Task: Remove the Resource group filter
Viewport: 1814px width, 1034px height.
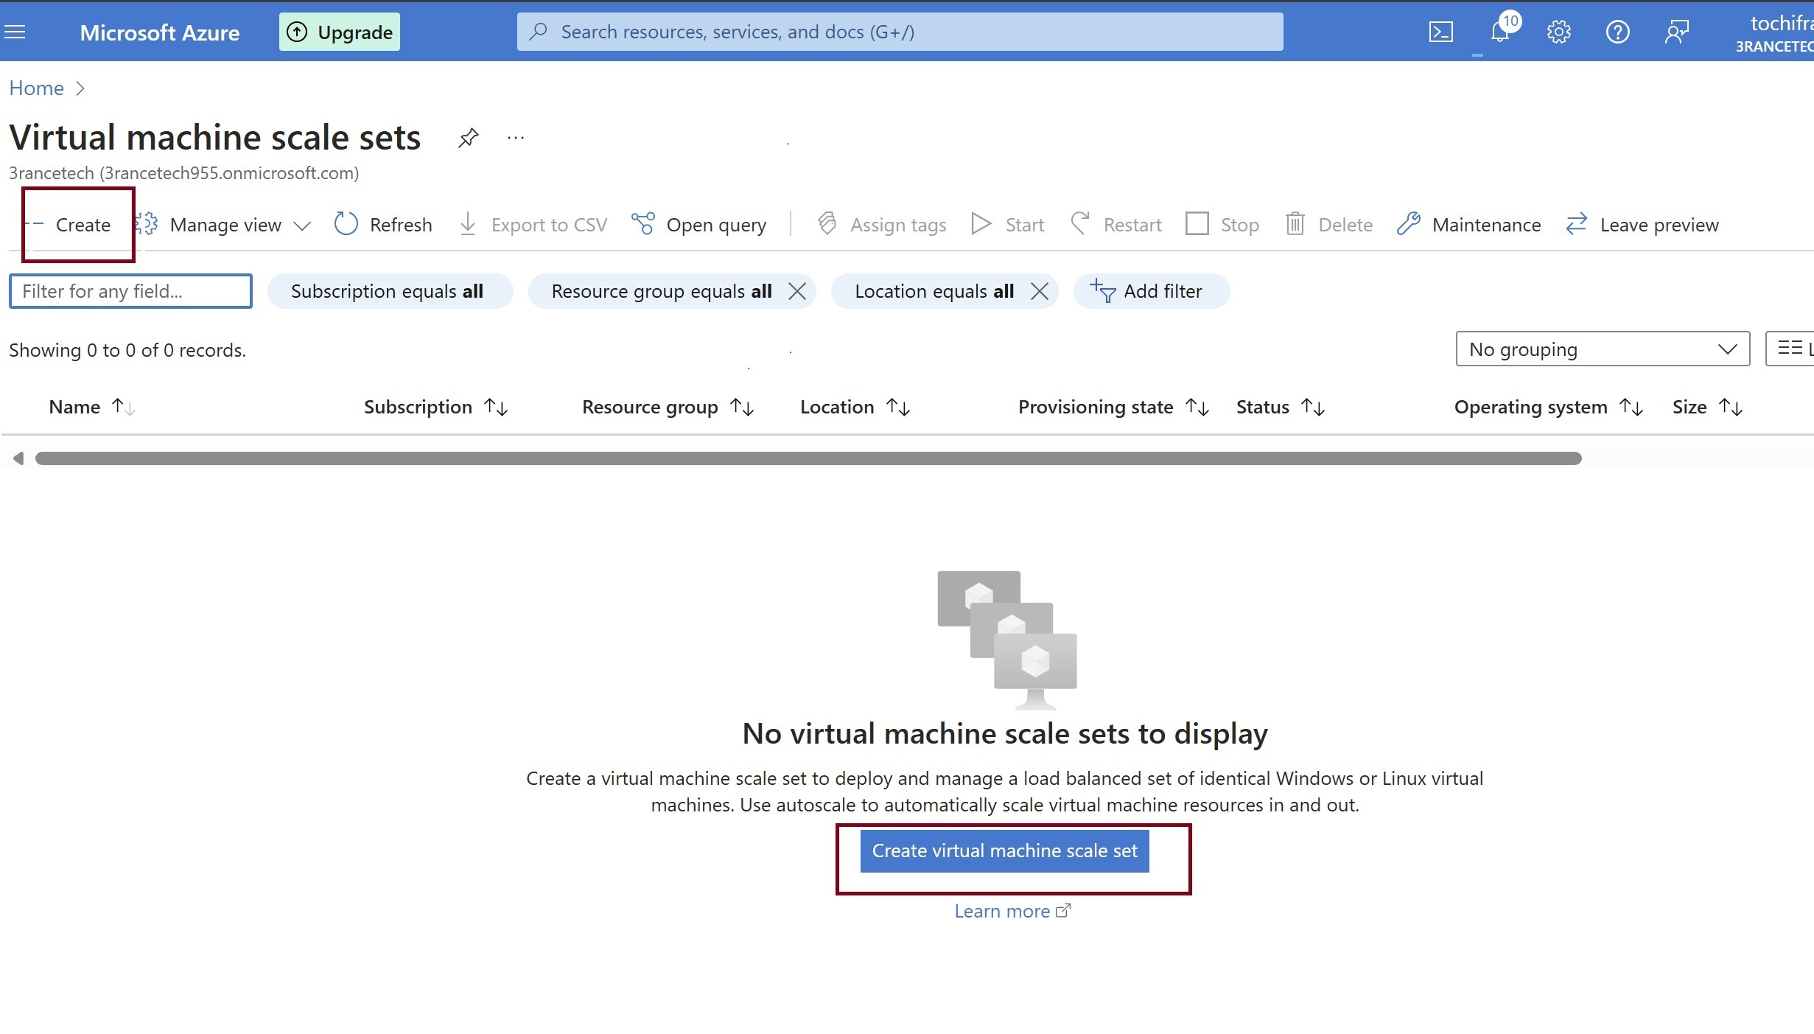Action: pyautogui.click(x=796, y=291)
